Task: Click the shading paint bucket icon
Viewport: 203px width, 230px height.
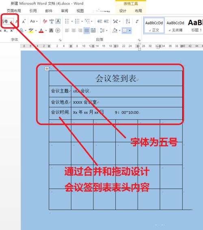Action: (x=115, y=30)
